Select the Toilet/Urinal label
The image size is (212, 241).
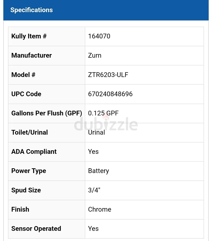30,133
